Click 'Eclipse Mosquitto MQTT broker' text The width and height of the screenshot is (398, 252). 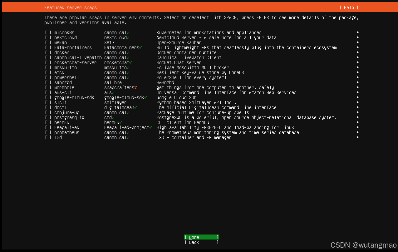coord(193,67)
